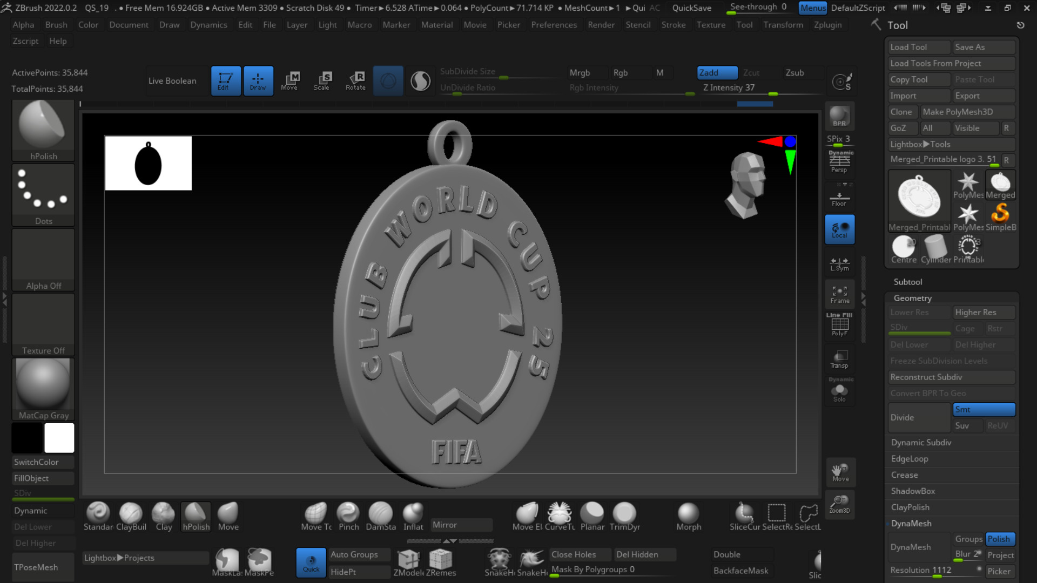Select the Standard brush

tap(98, 517)
